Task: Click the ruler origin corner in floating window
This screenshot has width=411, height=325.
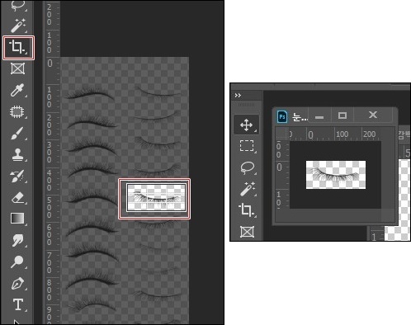Action: pyautogui.click(x=282, y=134)
